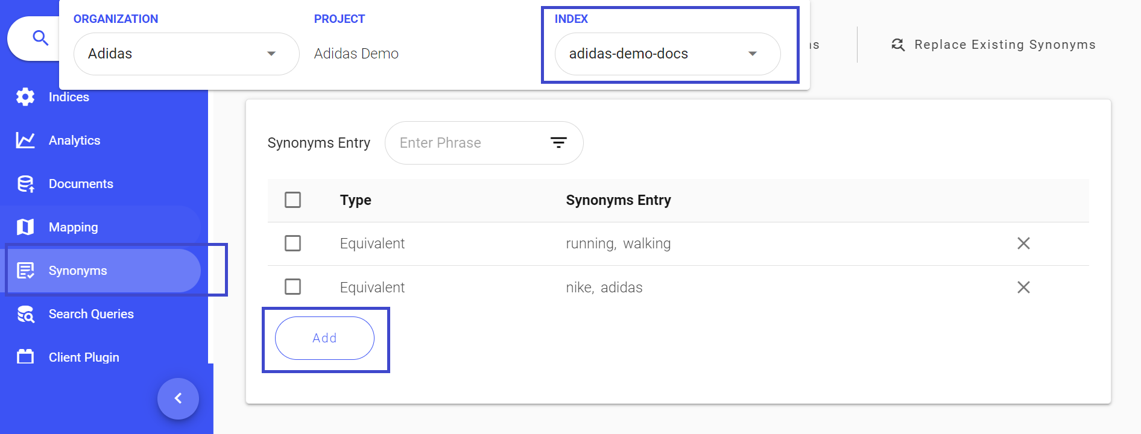Check the running, walking row checkbox

292,243
